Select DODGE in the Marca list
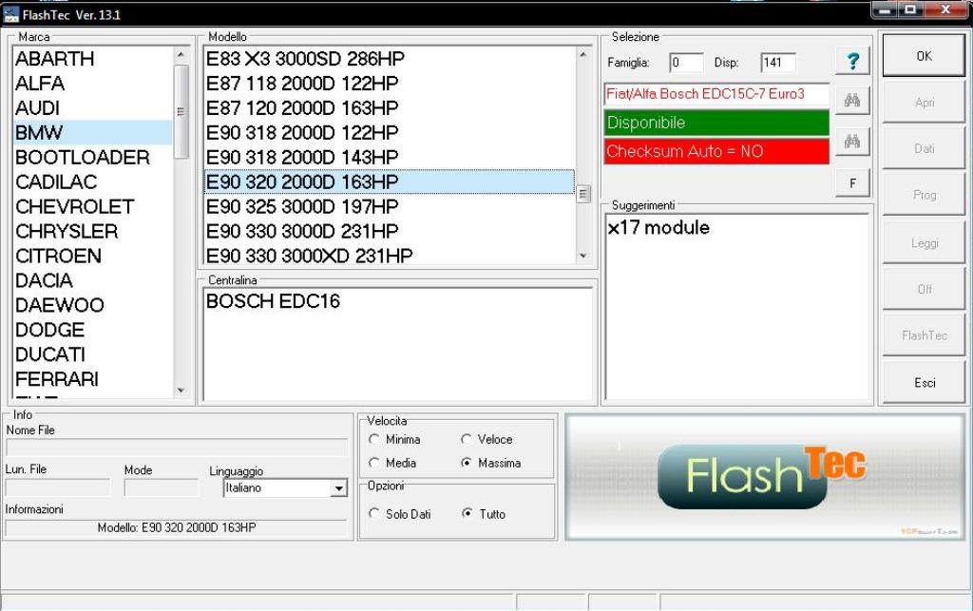This screenshot has width=973, height=611. click(x=92, y=330)
